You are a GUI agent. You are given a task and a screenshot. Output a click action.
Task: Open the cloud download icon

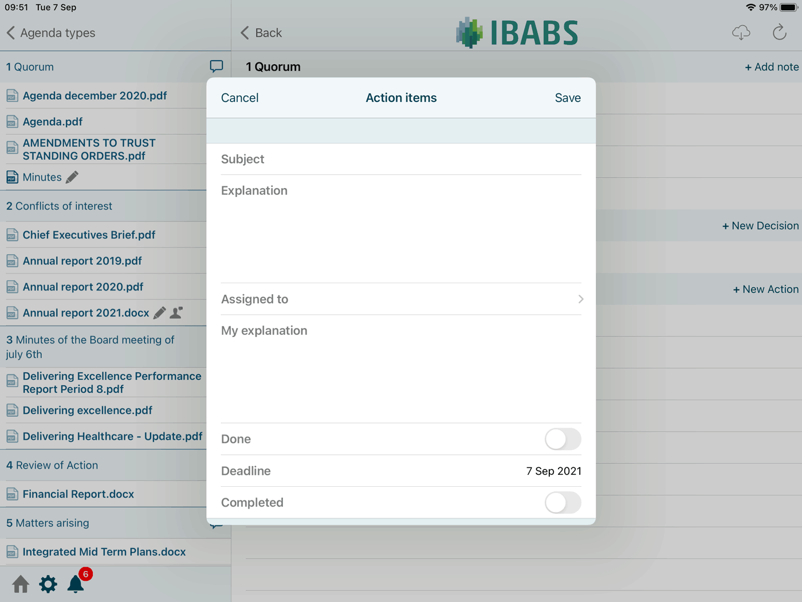click(x=741, y=33)
